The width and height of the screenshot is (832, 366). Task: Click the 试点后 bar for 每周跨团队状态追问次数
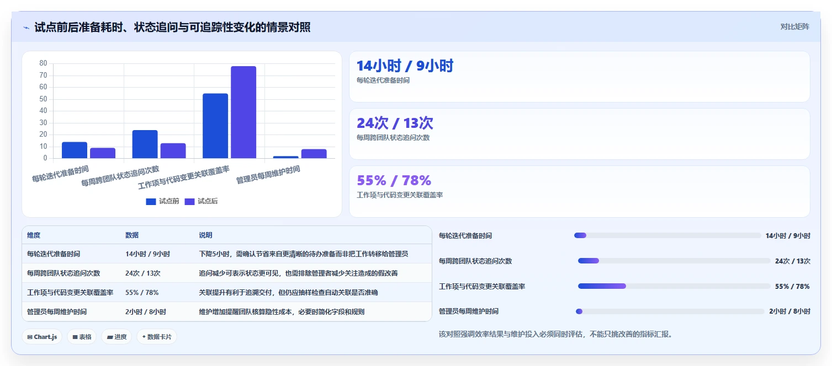tap(173, 150)
